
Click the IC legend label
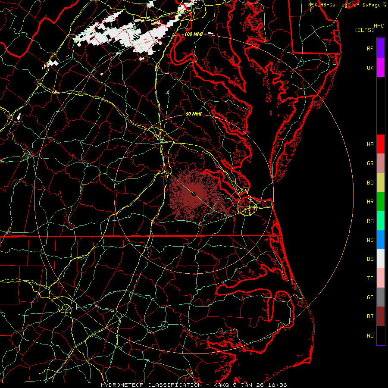[370, 278]
